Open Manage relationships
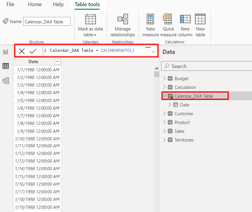 pyautogui.click(x=122, y=26)
